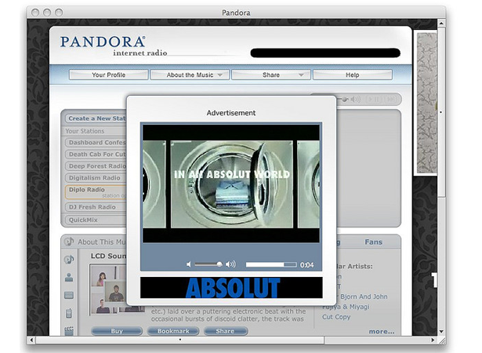The width and height of the screenshot is (482, 353).
Task: Mute the advertisement using the small speaker icon
Action: pyautogui.click(x=189, y=264)
